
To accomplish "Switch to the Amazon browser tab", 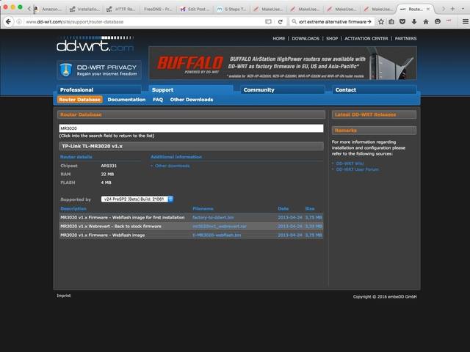I will coord(48,10).
